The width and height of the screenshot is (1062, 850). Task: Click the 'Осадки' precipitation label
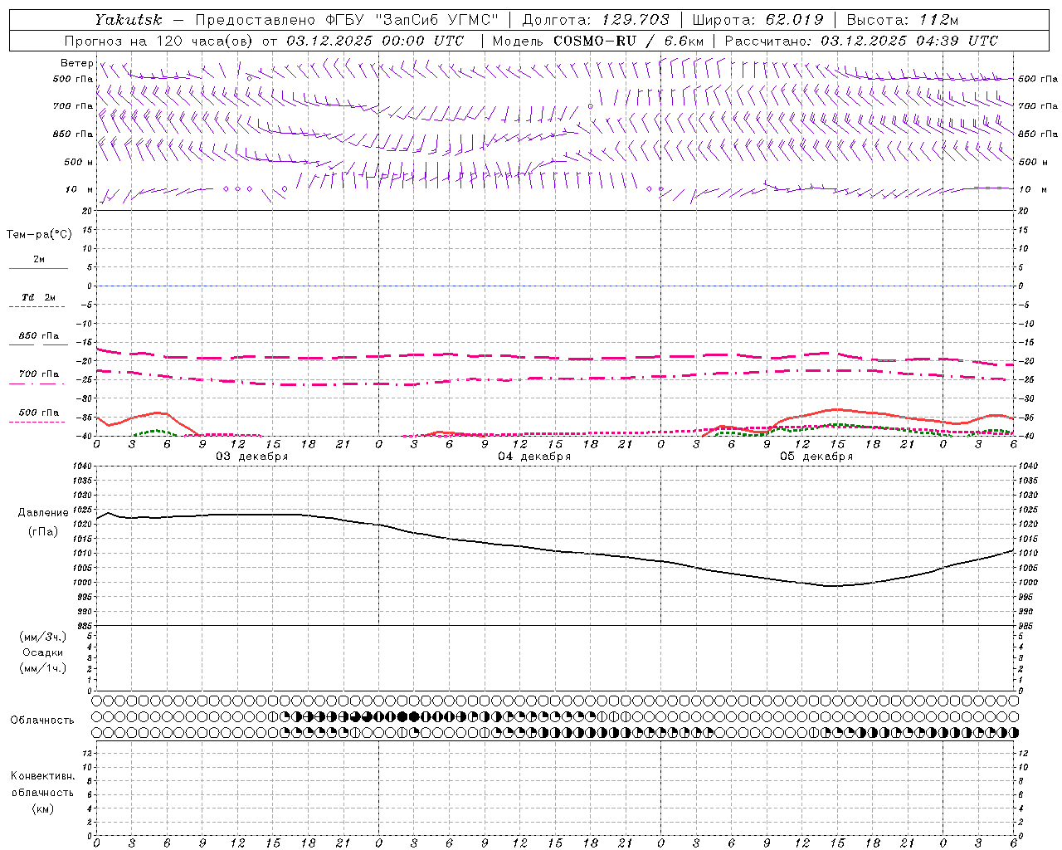(x=42, y=652)
